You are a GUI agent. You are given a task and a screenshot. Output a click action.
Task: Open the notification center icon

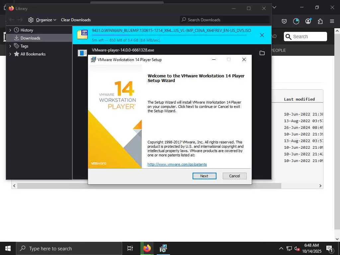tap(330, 249)
